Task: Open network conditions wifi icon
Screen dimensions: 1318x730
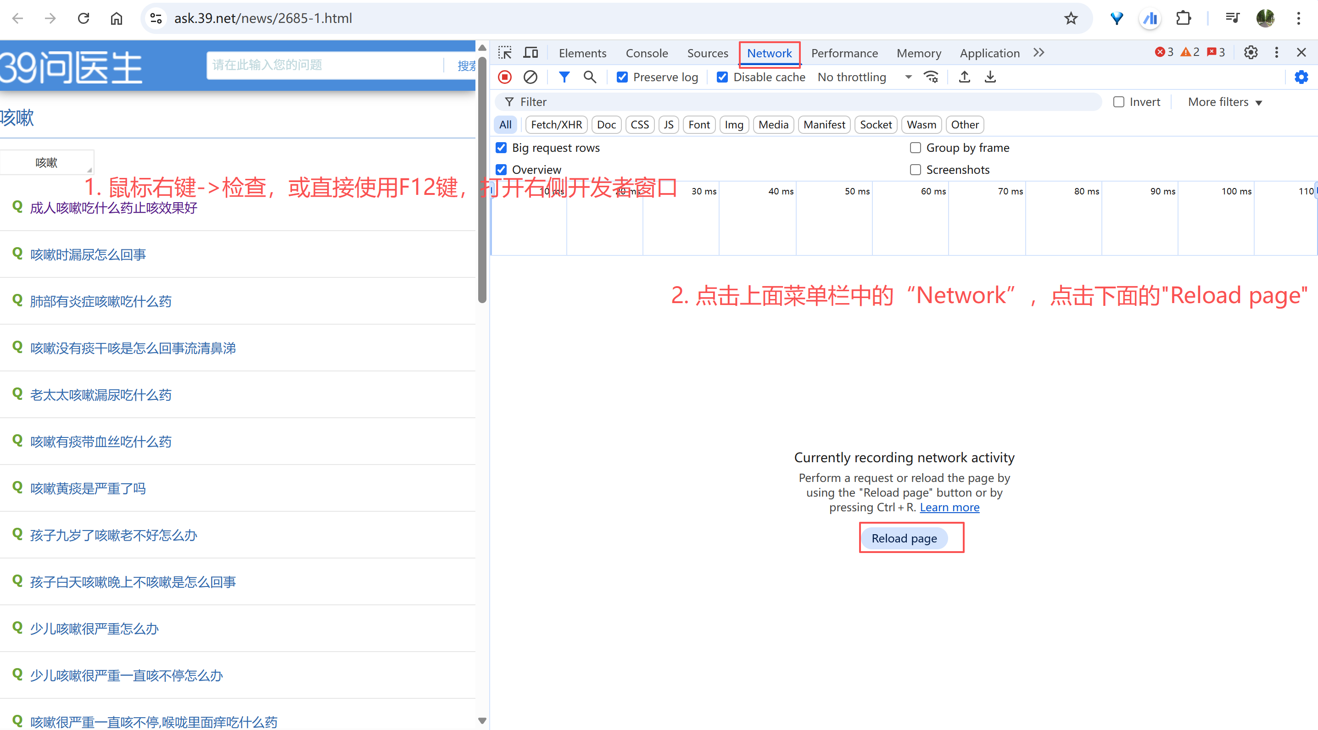Action: point(931,77)
